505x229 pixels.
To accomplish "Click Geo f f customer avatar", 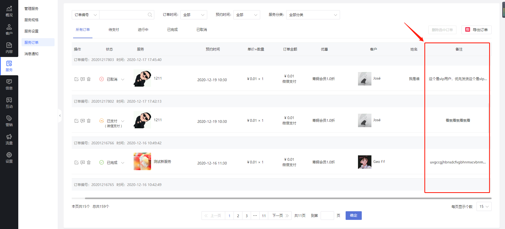I will [365, 162].
